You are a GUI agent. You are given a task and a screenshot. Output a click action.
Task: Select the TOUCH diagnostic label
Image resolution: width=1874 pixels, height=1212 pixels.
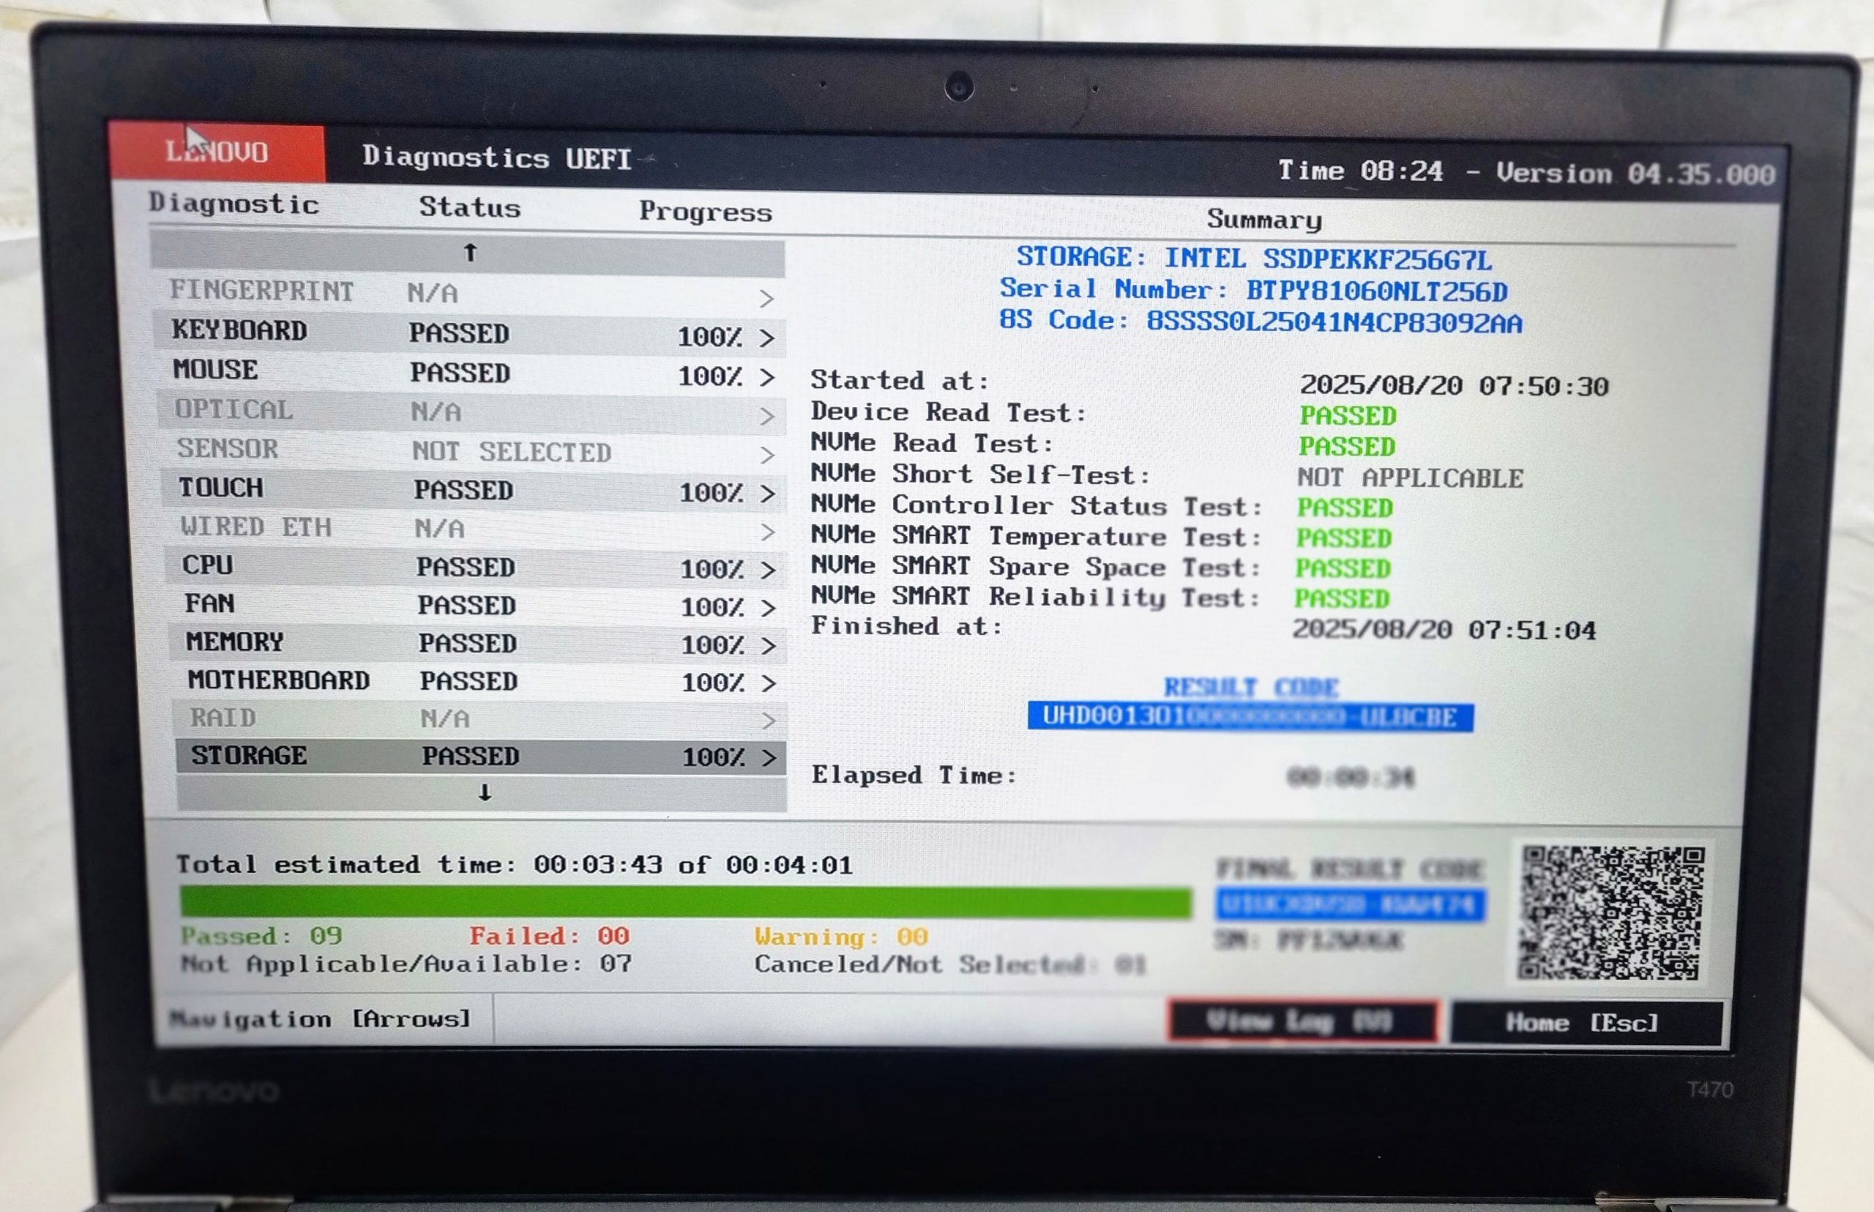tap(221, 488)
